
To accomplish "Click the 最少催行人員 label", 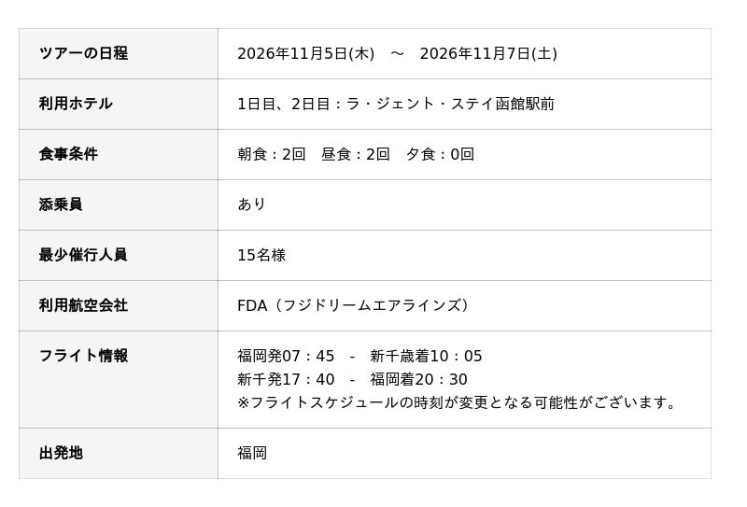I will click(83, 256).
